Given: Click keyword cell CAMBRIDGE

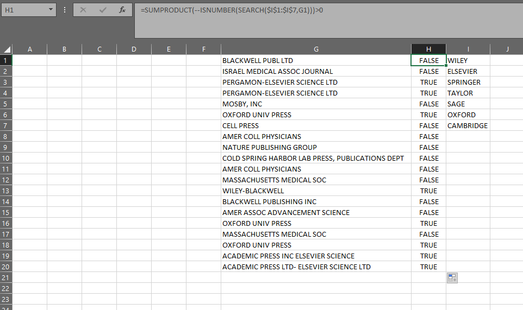Looking at the screenshot, I should (468, 125).
